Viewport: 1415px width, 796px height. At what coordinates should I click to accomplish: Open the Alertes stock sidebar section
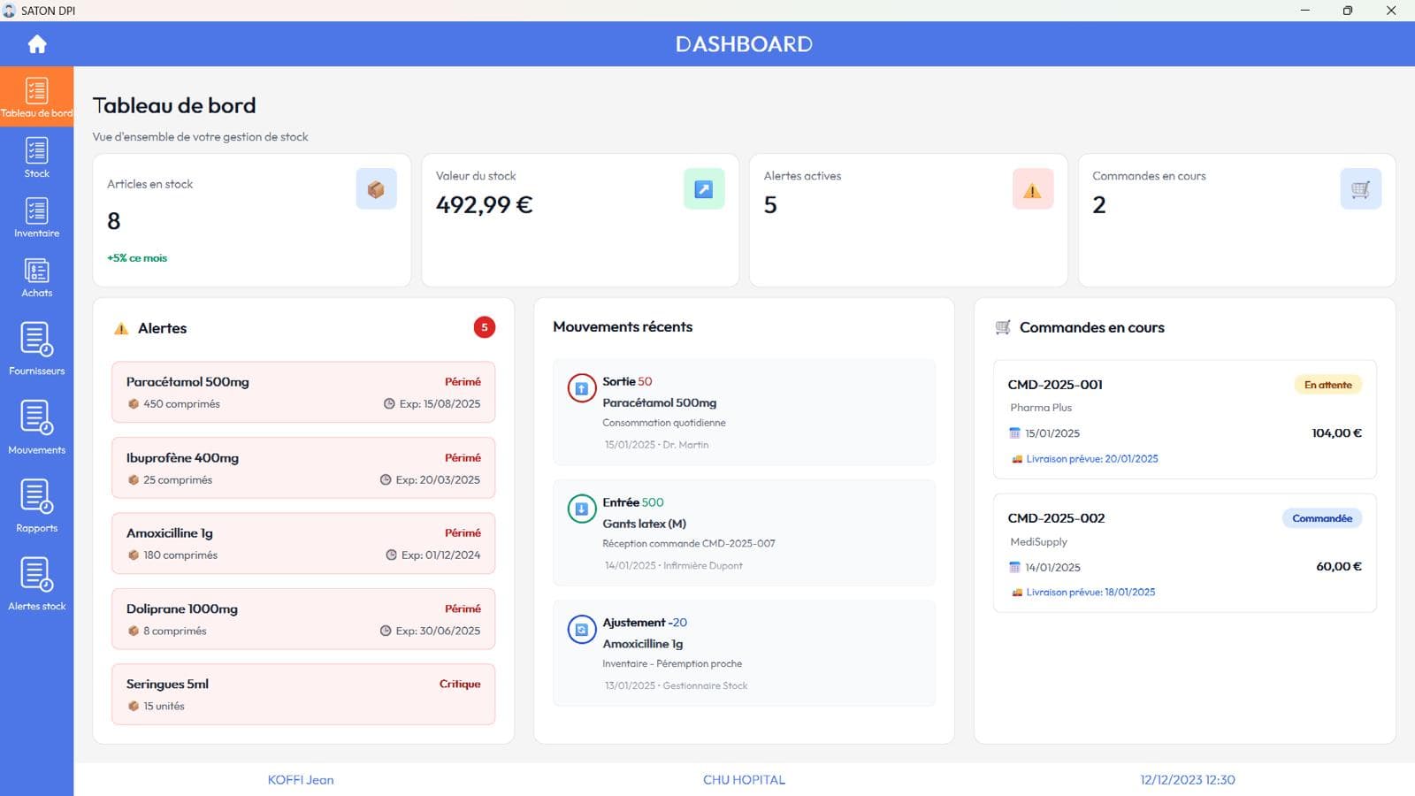pos(36,584)
